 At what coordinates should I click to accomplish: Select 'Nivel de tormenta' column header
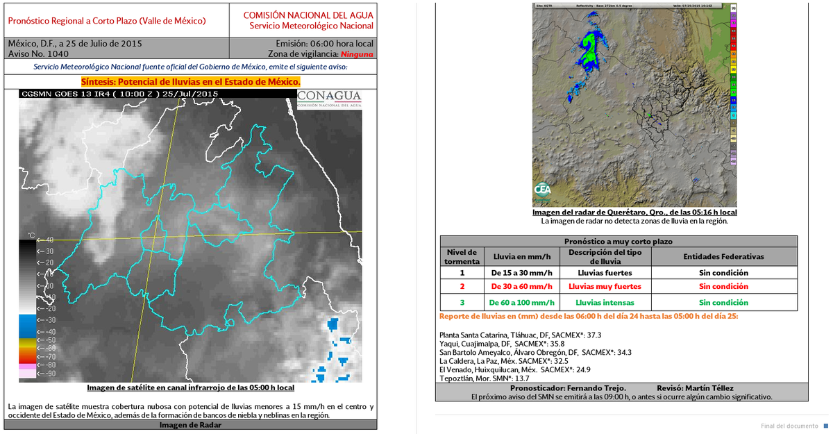click(462, 256)
